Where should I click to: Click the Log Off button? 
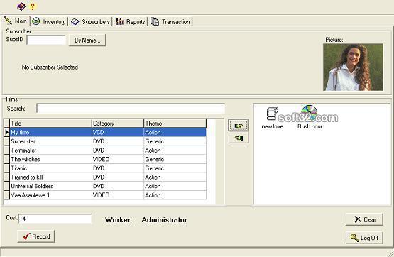click(x=364, y=238)
